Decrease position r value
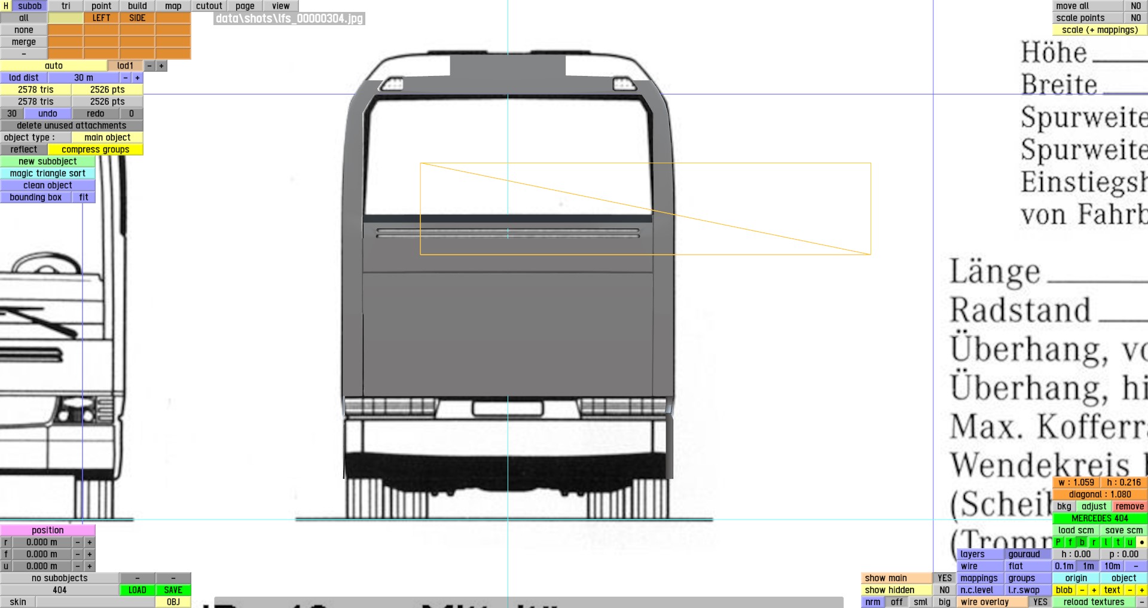Viewport: 1148px width, 608px height. click(x=78, y=542)
